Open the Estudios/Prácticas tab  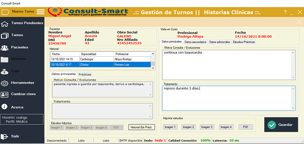pos(243,42)
